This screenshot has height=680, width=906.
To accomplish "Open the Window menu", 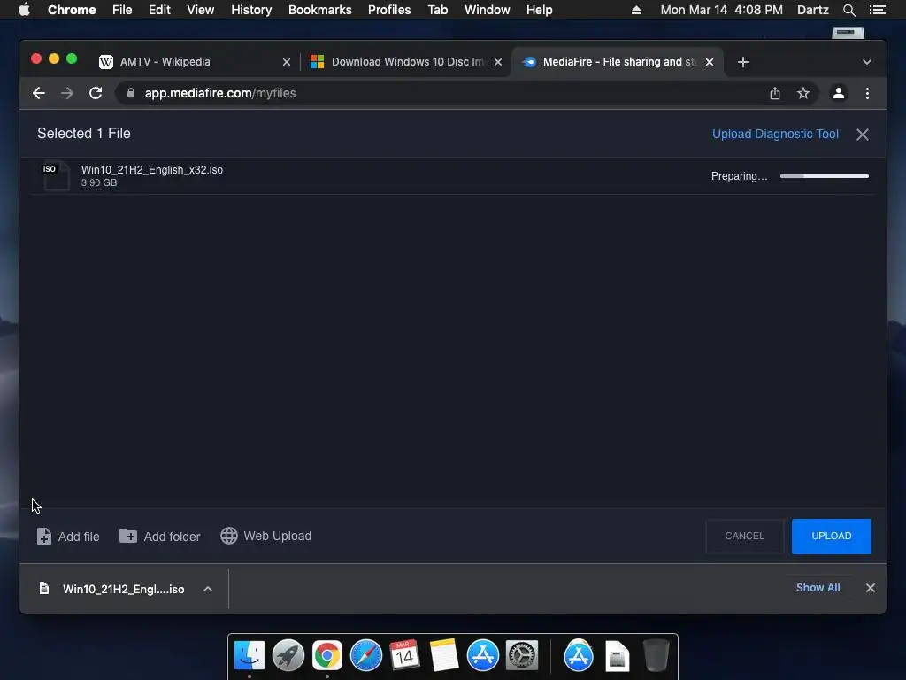I will point(488,10).
